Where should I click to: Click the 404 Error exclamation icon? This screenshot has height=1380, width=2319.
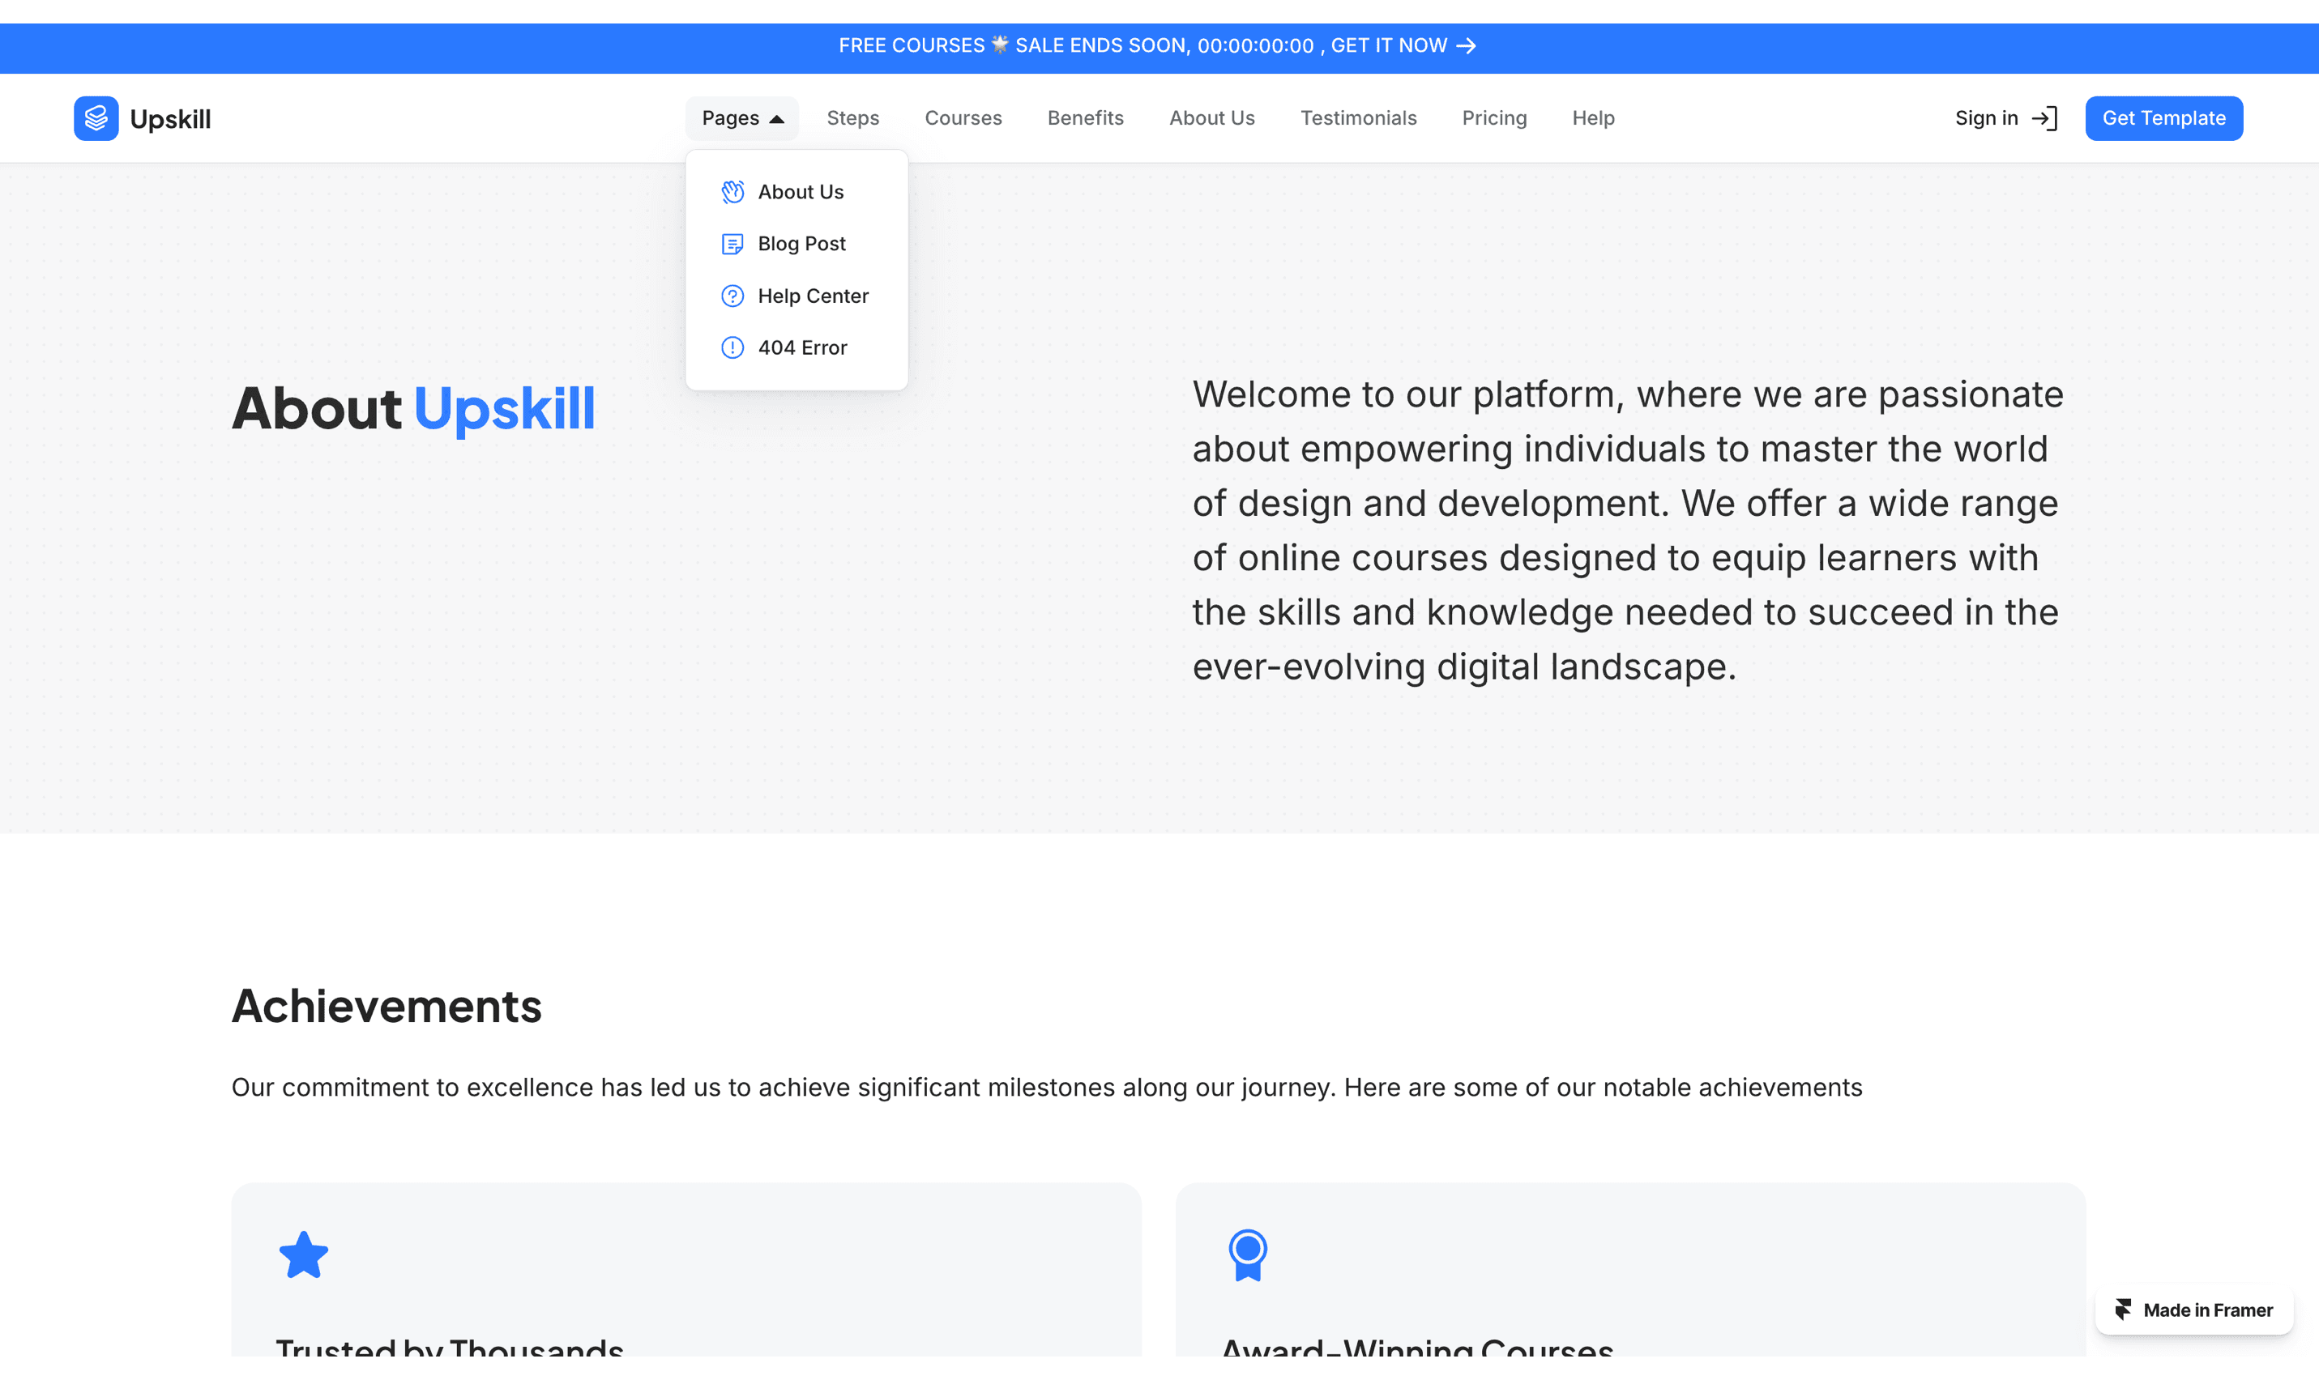click(x=732, y=347)
